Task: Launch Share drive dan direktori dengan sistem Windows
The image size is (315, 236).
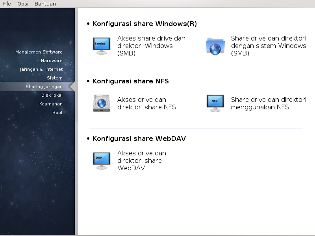Action: click(269, 46)
